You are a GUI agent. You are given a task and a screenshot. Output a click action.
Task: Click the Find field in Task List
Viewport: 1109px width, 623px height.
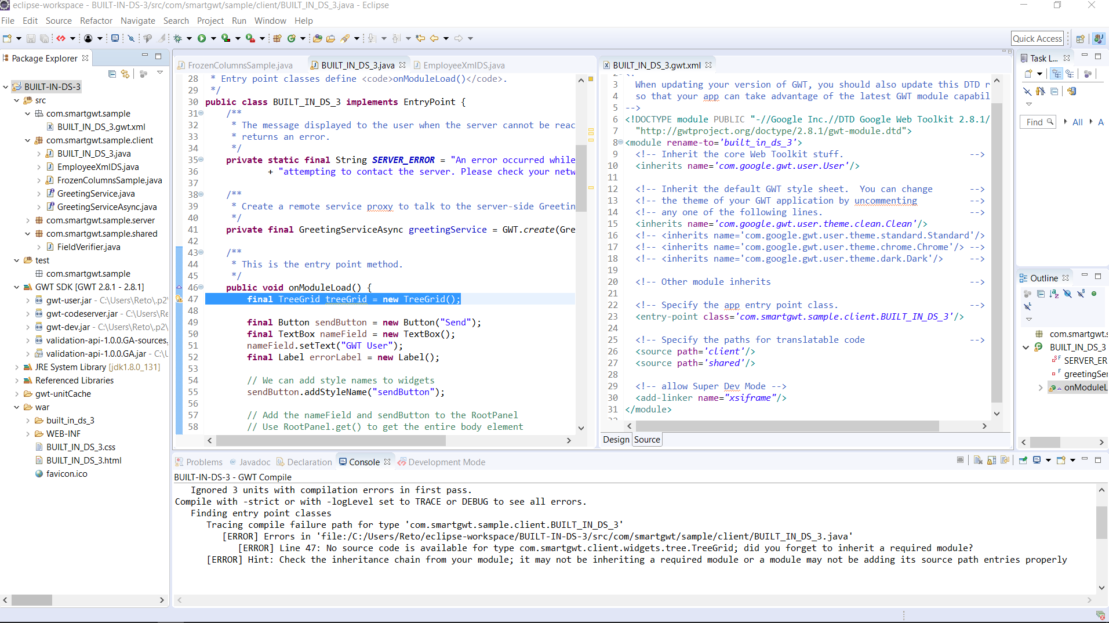[x=1038, y=122]
